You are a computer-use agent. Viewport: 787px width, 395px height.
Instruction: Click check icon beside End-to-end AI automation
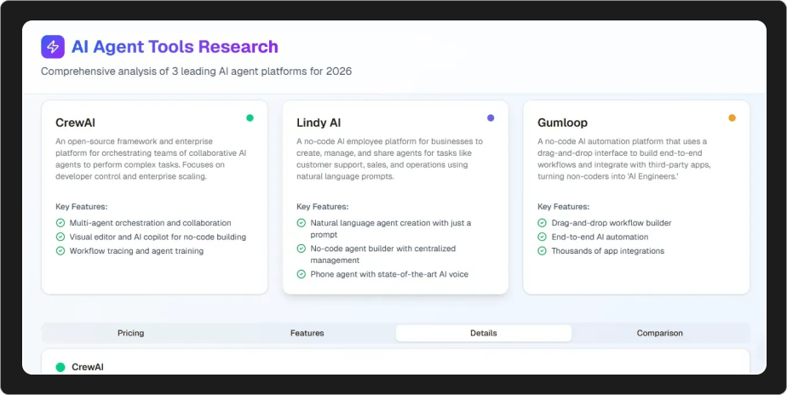click(542, 237)
